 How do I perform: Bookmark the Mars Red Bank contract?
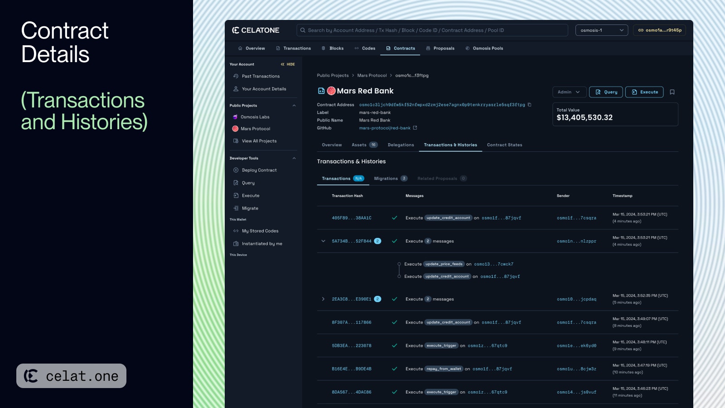672,92
